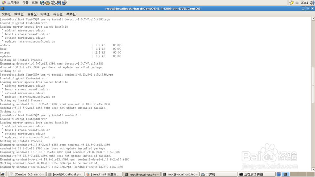Open the presentation panel launcher icon
The image size is (315, 177).
[x=59, y=3]
